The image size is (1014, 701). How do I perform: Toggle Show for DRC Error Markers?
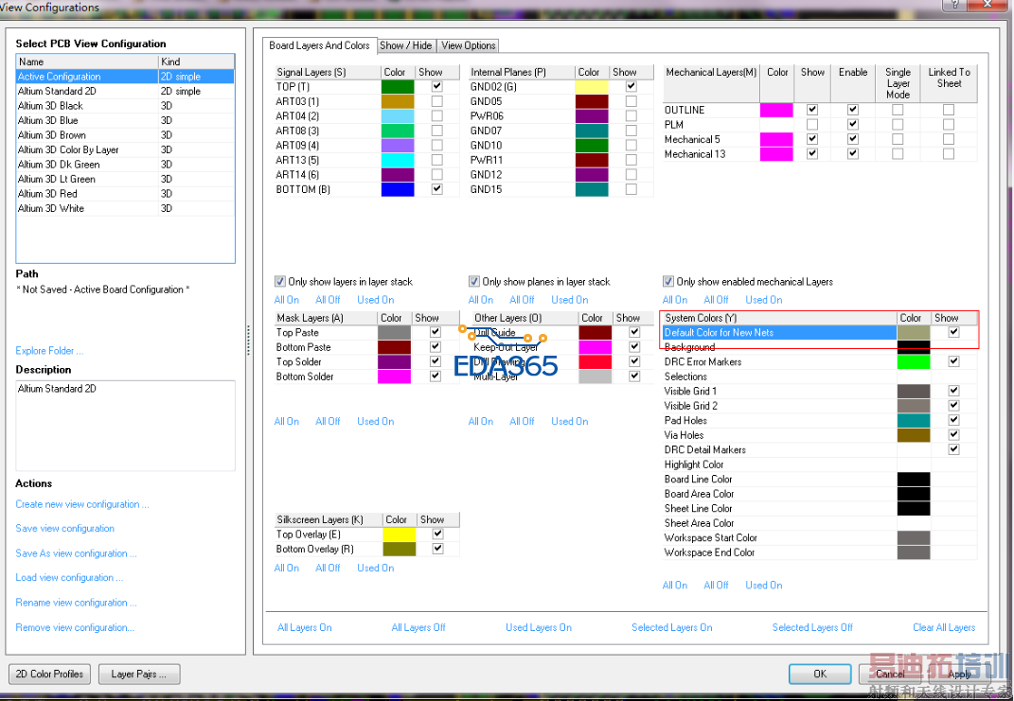coord(953,361)
